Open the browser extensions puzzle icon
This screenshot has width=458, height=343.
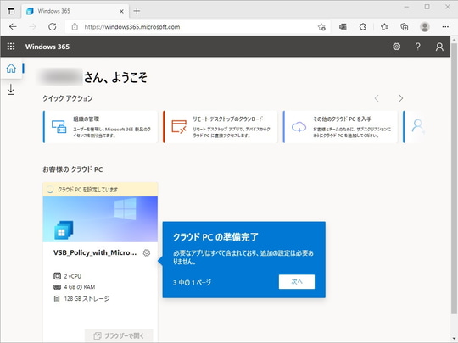click(x=362, y=27)
